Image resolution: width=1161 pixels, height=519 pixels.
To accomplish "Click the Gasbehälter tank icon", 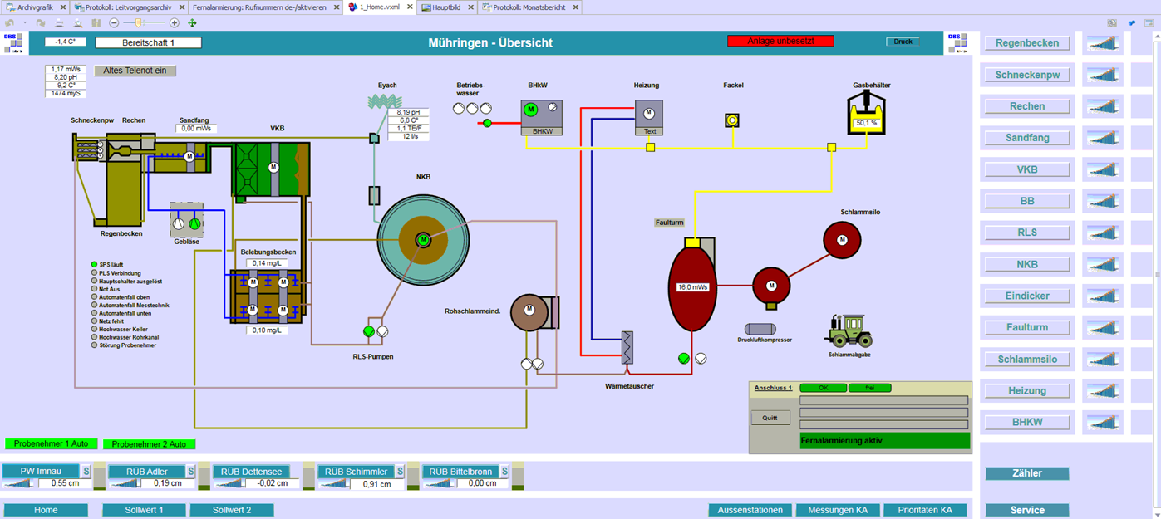I will coord(866,113).
